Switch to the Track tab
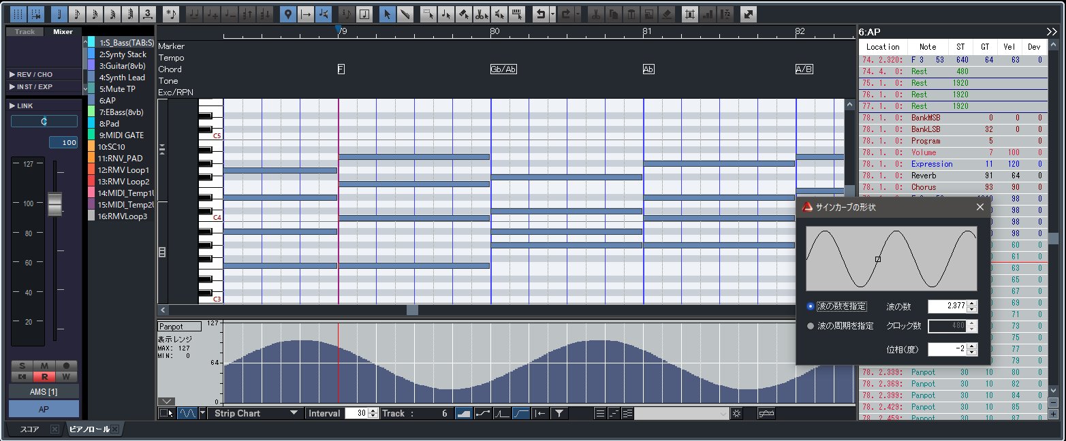This screenshot has height=441, width=1066. click(x=25, y=32)
